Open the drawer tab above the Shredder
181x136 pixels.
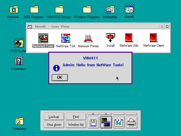(x=132, y=114)
